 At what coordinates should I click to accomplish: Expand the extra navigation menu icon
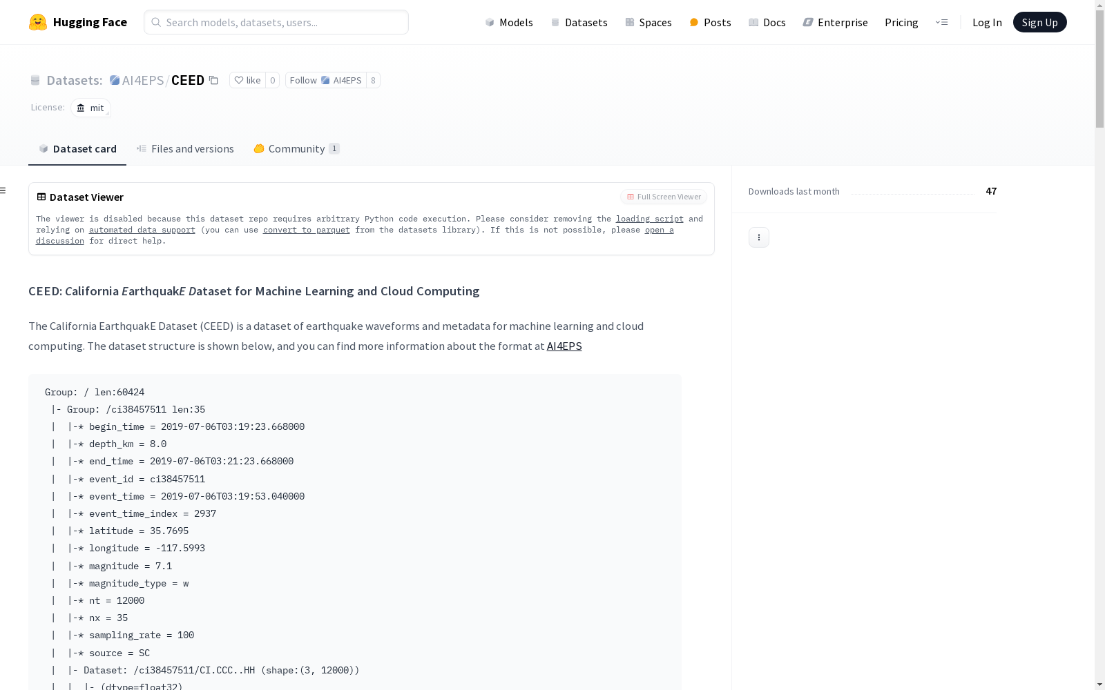pyautogui.click(x=941, y=22)
